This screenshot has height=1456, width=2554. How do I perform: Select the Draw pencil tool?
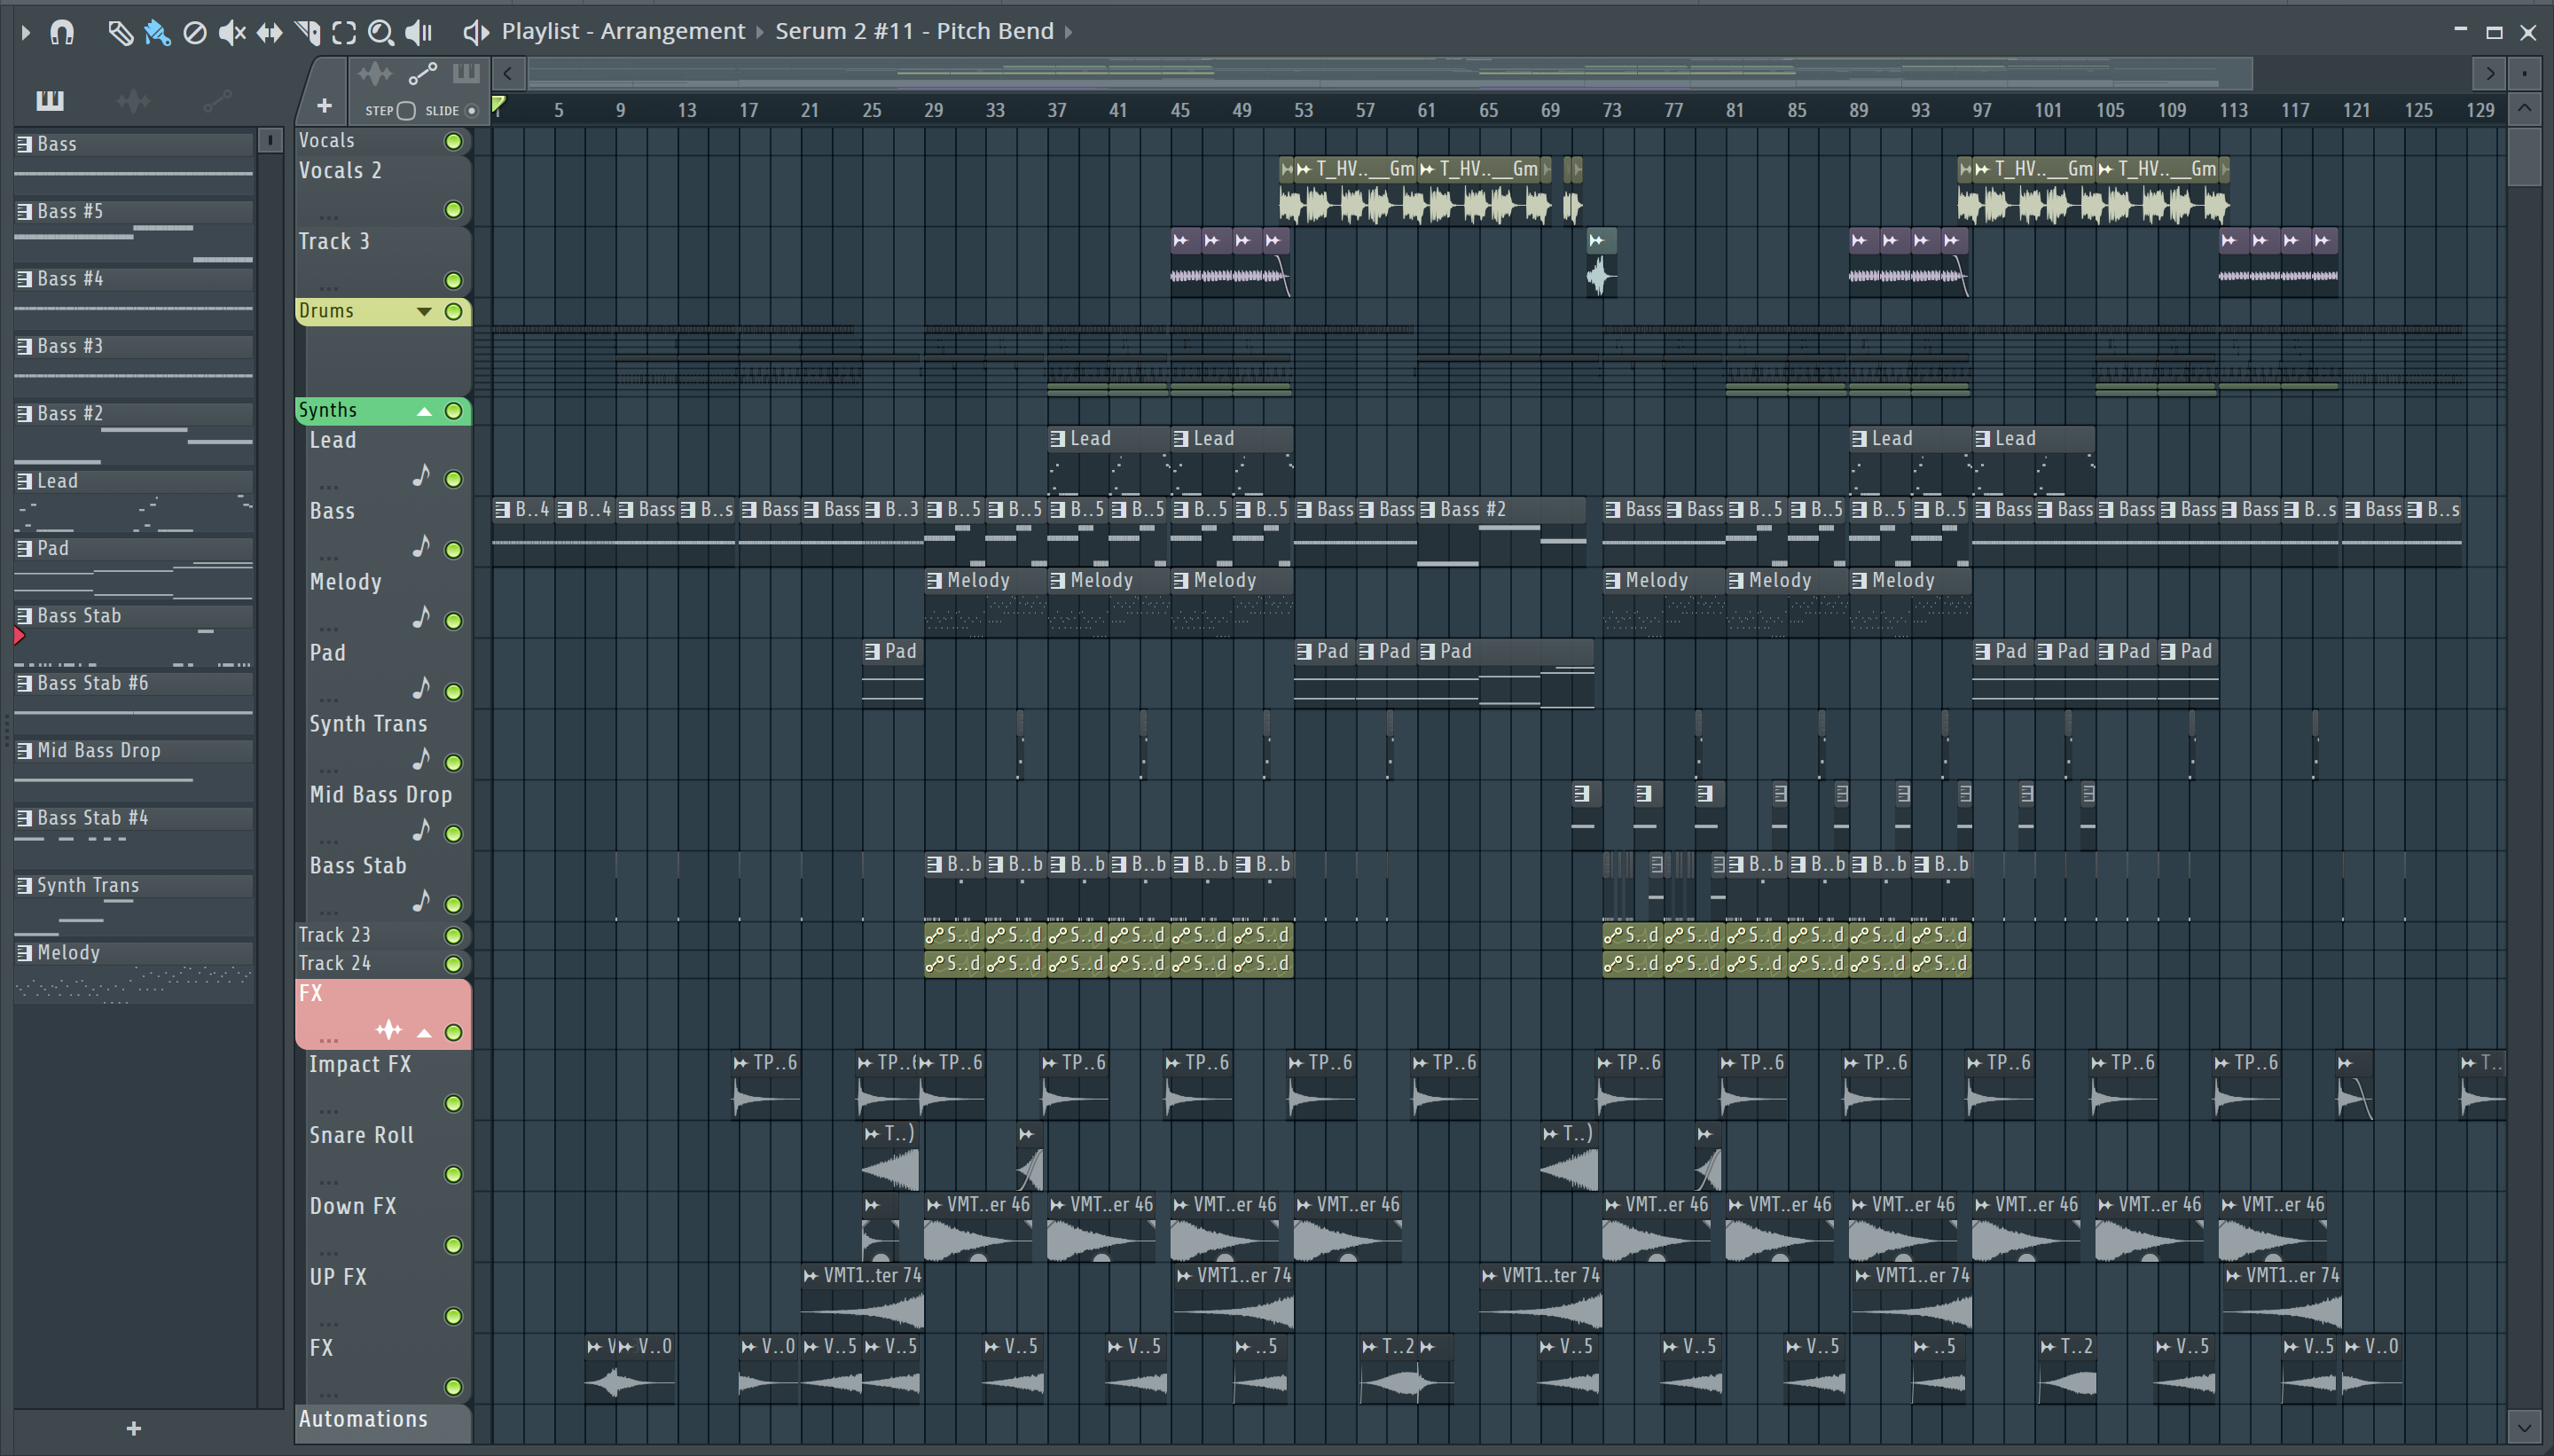(120, 33)
